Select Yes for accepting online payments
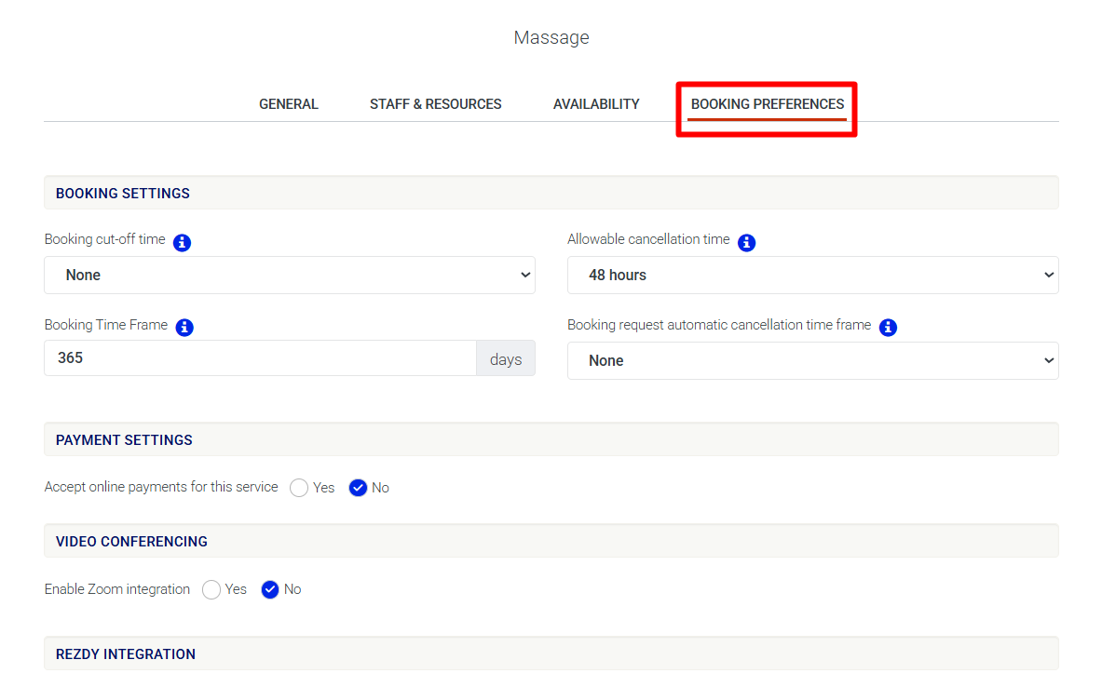 click(299, 488)
